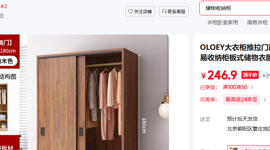Click the 关注店铺 button

140,11
